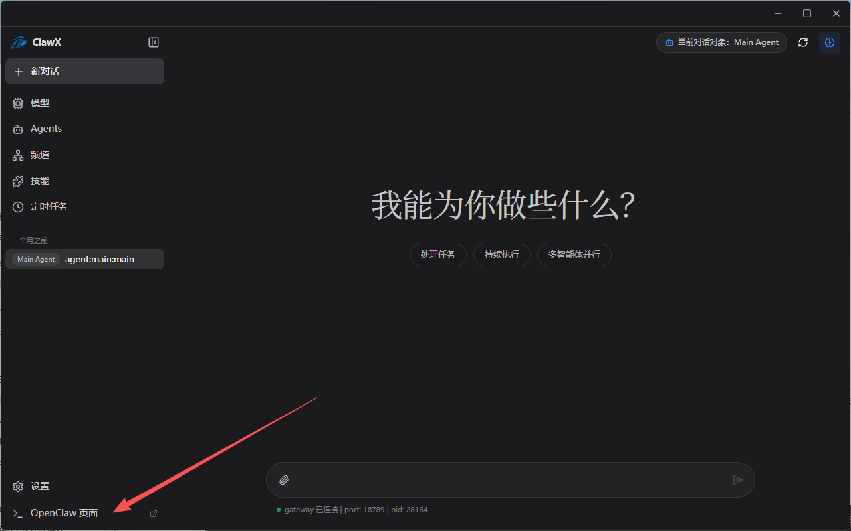
Task: Choose the 多智能体并行 suggestion chip
Action: coord(574,255)
